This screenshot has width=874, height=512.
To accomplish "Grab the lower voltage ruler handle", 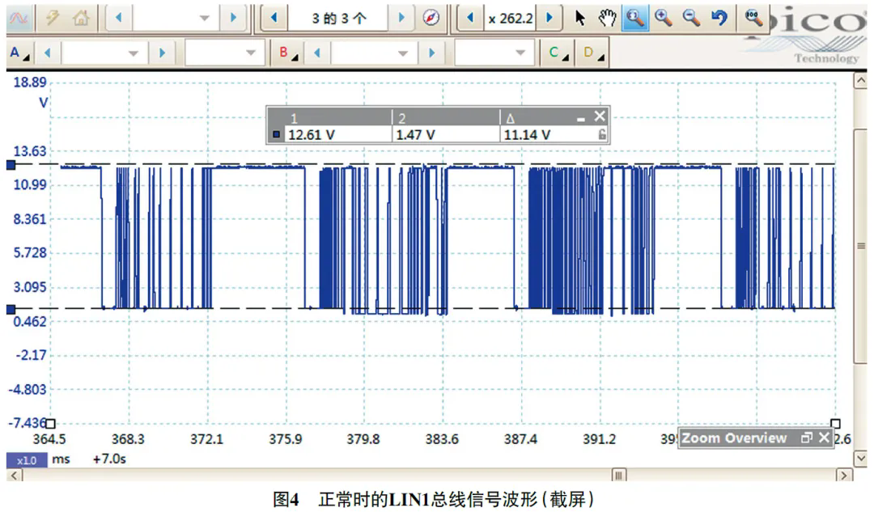I will click(x=11, y=309).
